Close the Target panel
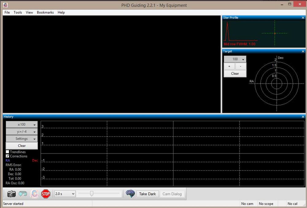This screenshot has width=307, height=208. (303, 51)
